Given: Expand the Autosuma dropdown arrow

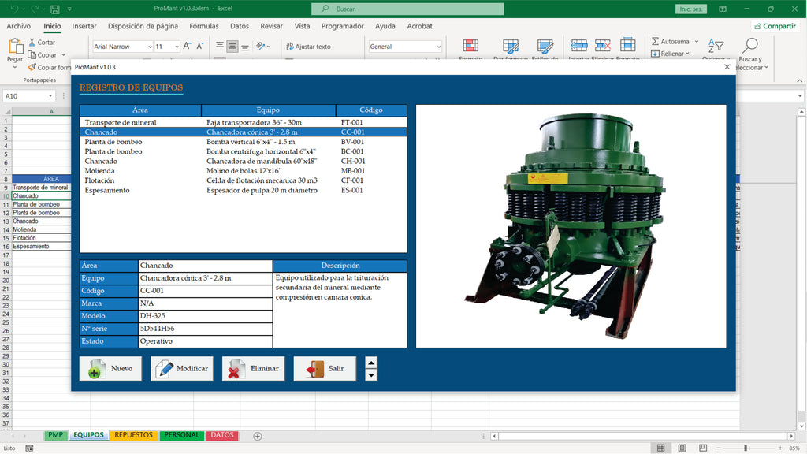Looking at the screenshot, I should 697,41.
